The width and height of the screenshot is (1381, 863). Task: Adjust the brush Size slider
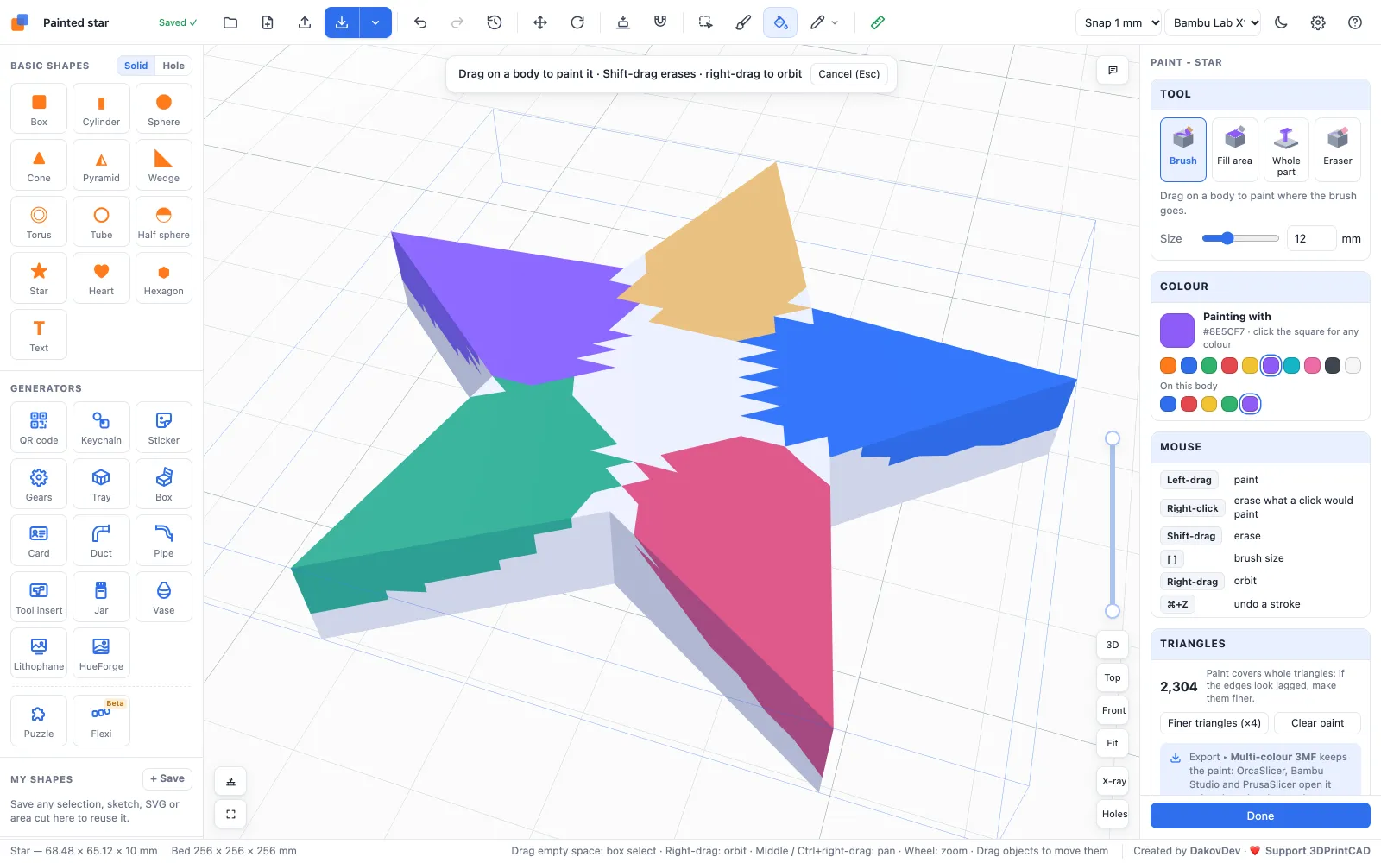click(1240, 238)
